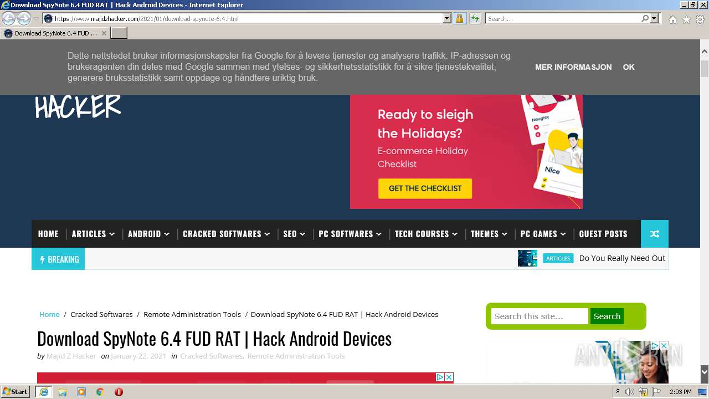Show hidden system tray icons arrow
Viewport: 709px width, 399px height.
618,392
